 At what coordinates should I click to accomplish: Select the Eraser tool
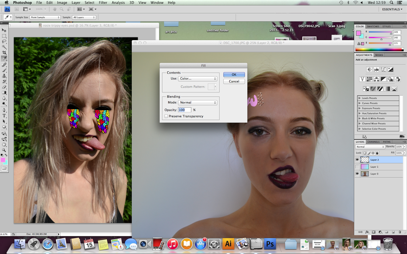(4, 87)
